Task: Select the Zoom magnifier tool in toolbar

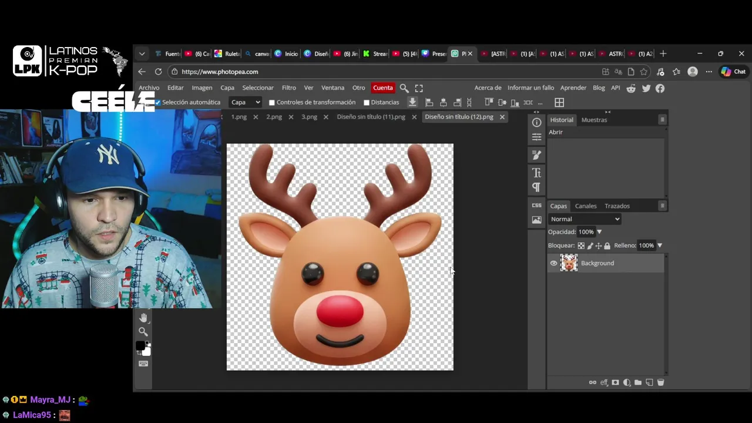Action: pos(143,332)
